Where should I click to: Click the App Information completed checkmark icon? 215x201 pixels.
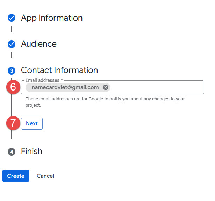(12, 18)
